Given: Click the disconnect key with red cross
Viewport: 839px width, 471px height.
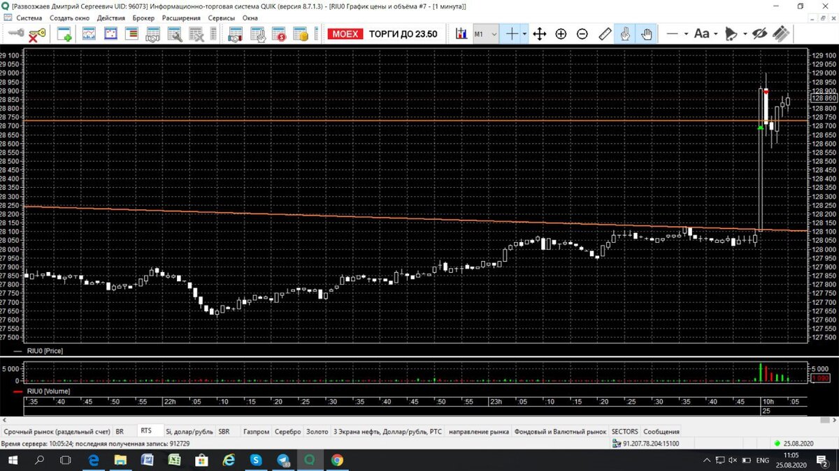Looking at the screenshot, I should point(36,33).
